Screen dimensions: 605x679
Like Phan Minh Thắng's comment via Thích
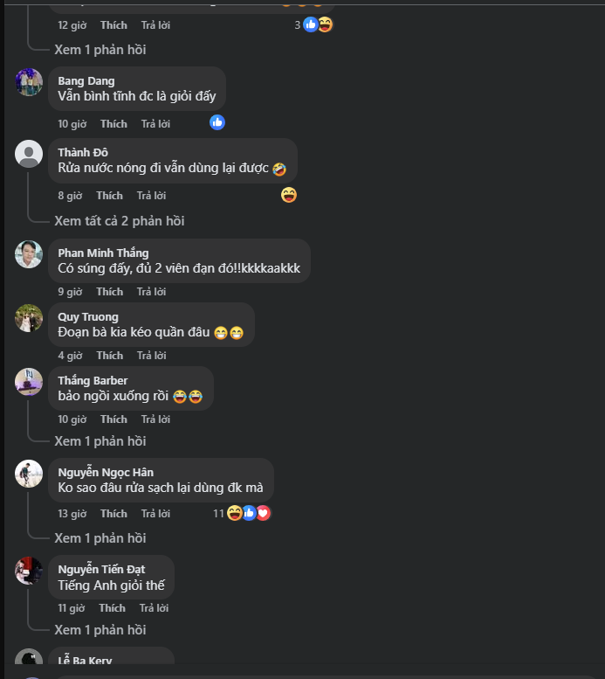(x=110, y=292)
